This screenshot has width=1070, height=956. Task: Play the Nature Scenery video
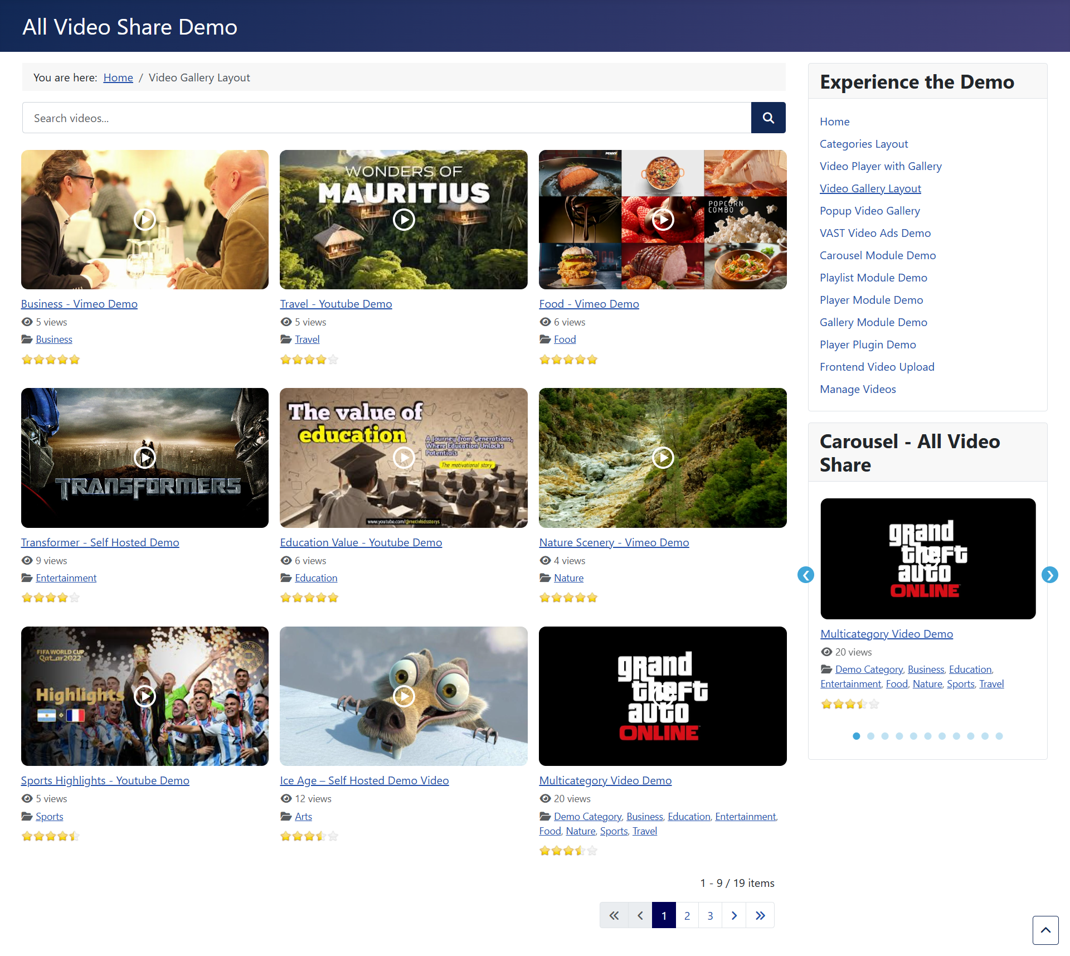[x=663, y=458]
